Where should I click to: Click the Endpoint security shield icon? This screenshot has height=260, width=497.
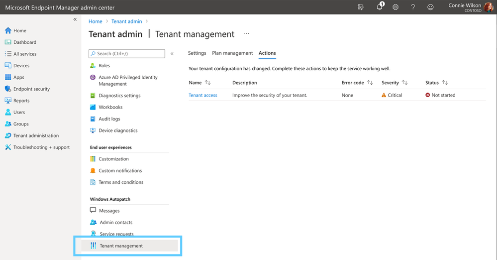[8, 89]
